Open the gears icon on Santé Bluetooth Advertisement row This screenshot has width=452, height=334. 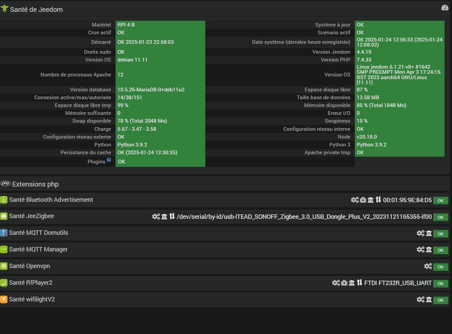click(355, 200)
